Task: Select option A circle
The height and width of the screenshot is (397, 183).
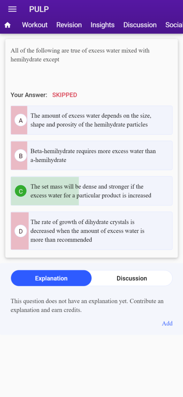Action: coord(21,121)
